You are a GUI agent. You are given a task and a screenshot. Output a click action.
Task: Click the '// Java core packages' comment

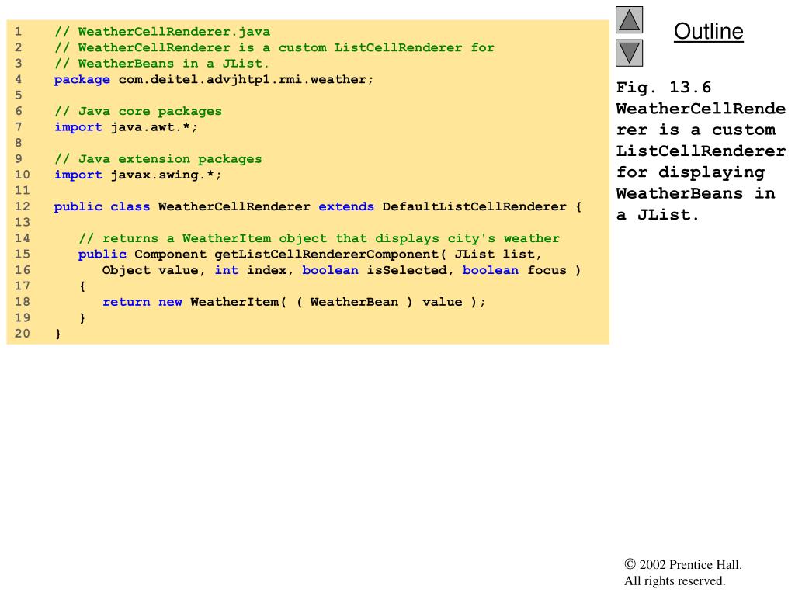(138, 111)
